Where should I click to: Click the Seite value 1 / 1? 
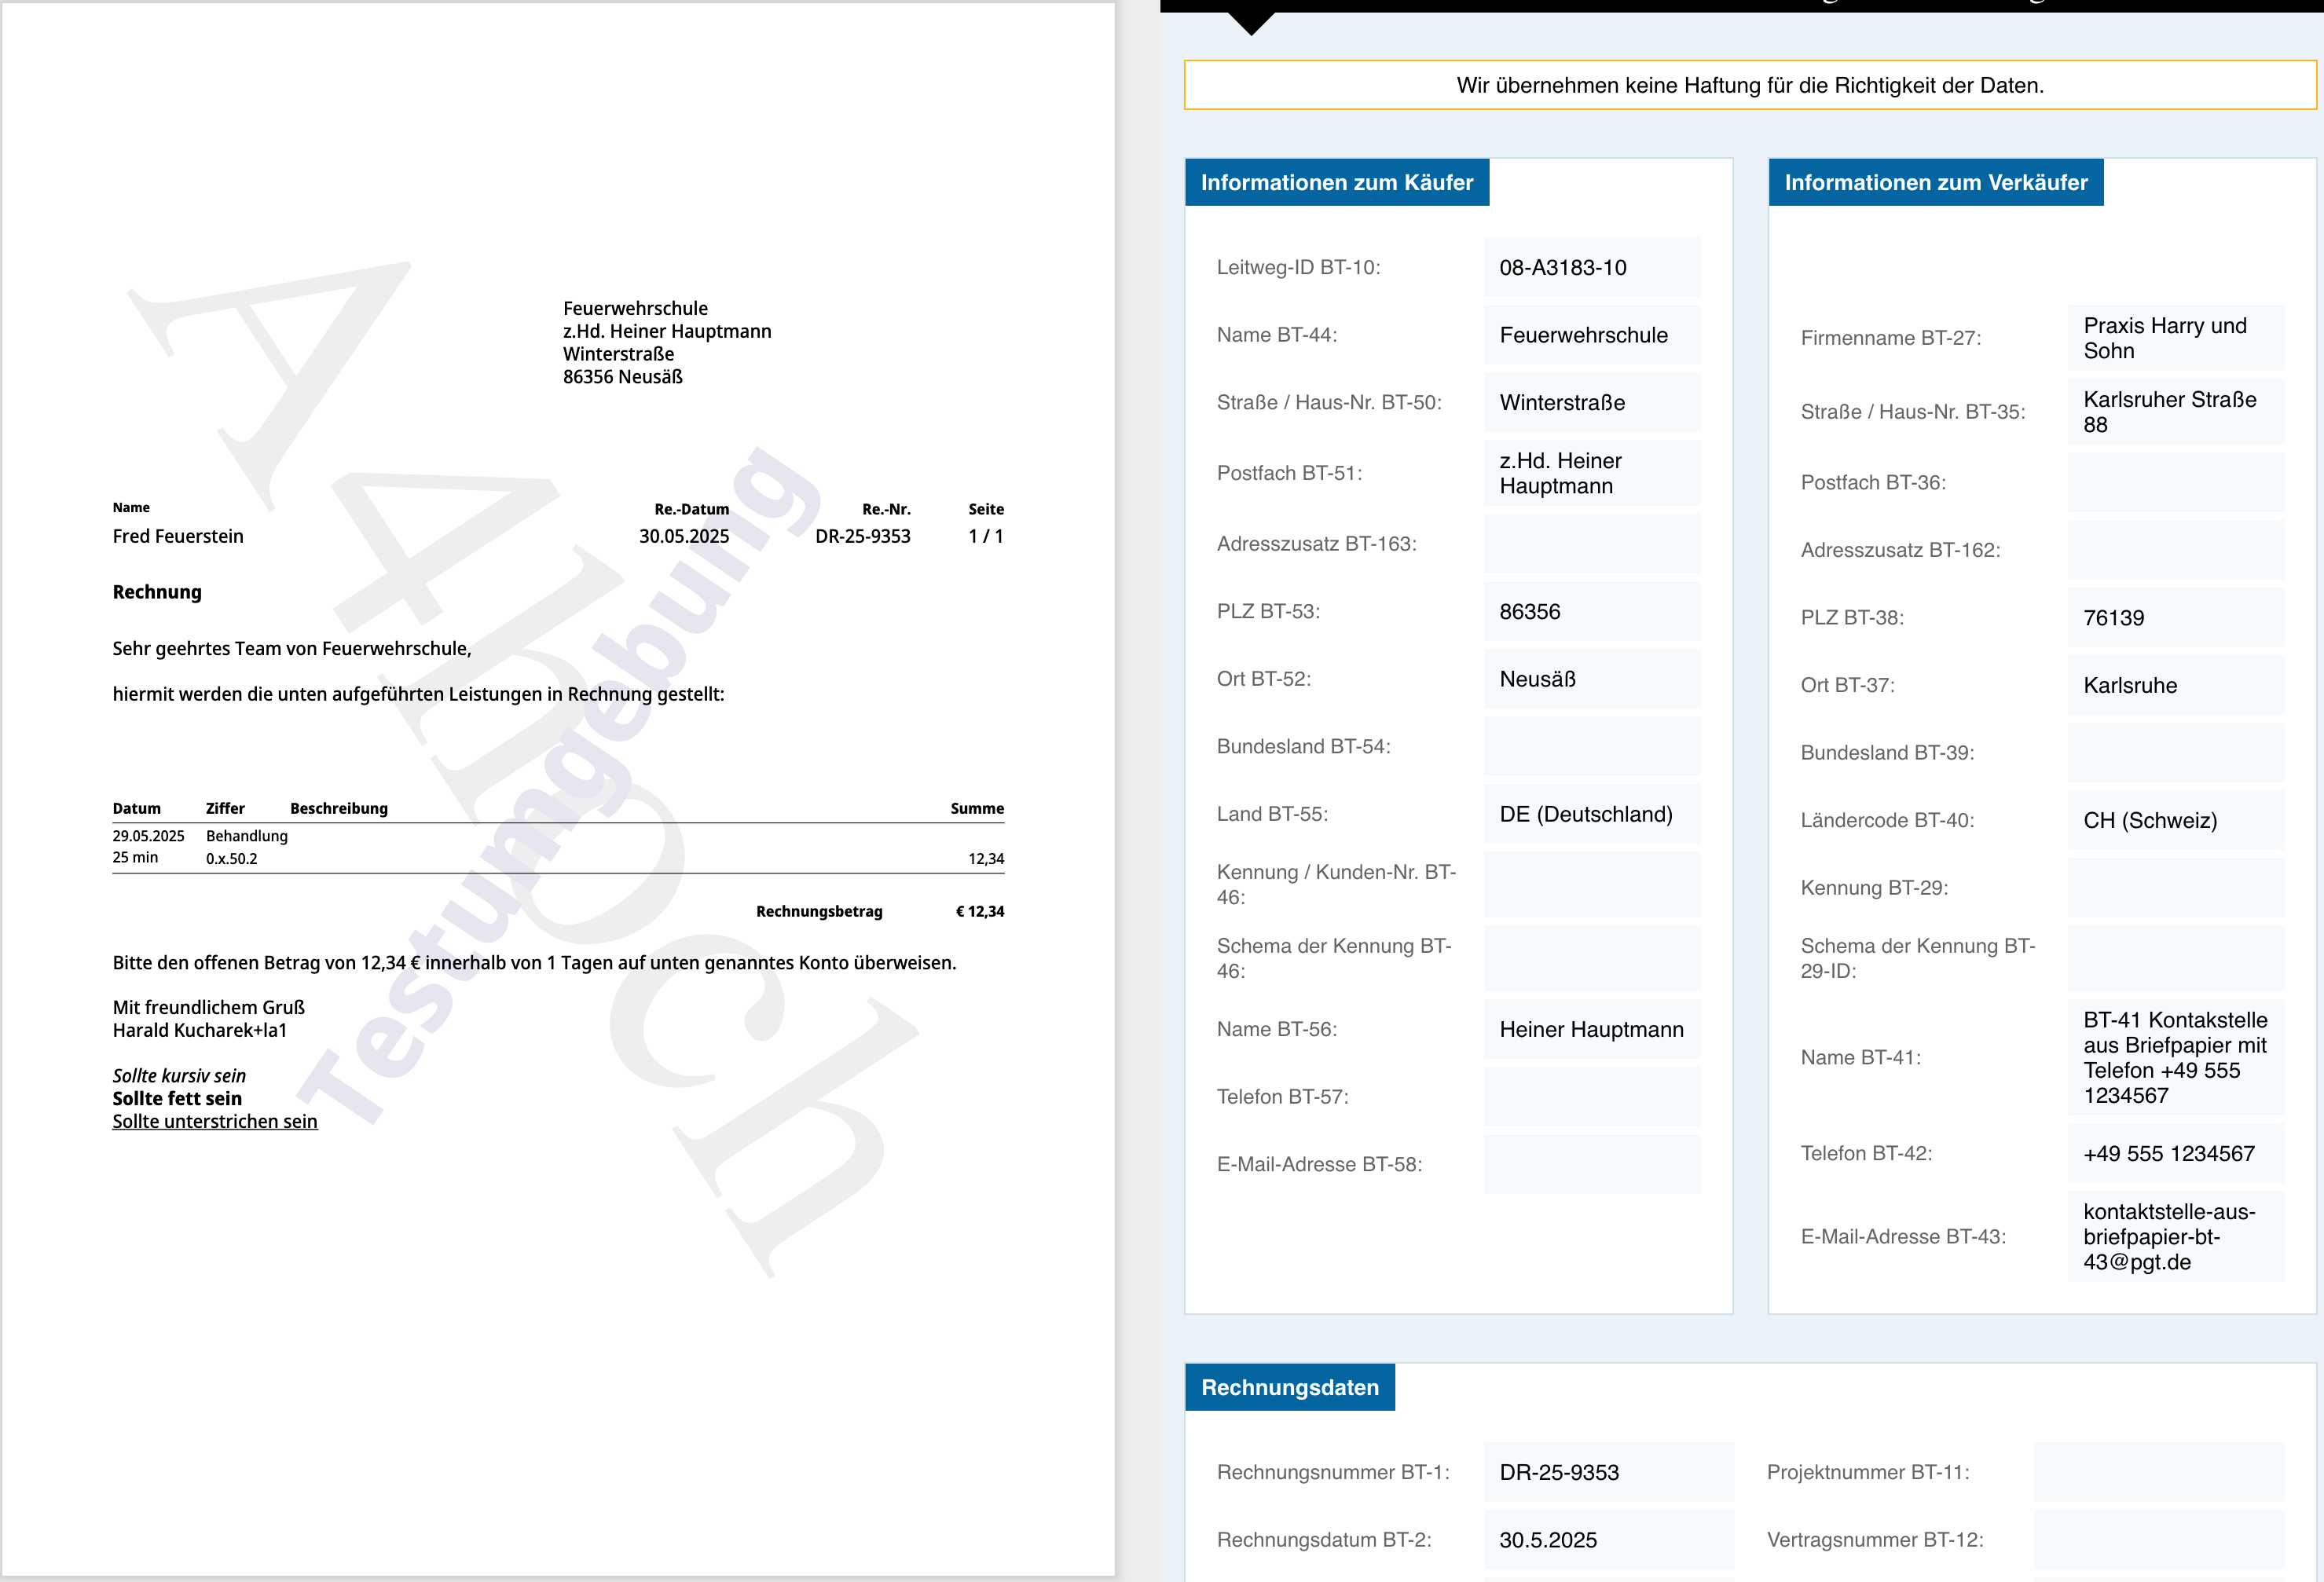986,536
